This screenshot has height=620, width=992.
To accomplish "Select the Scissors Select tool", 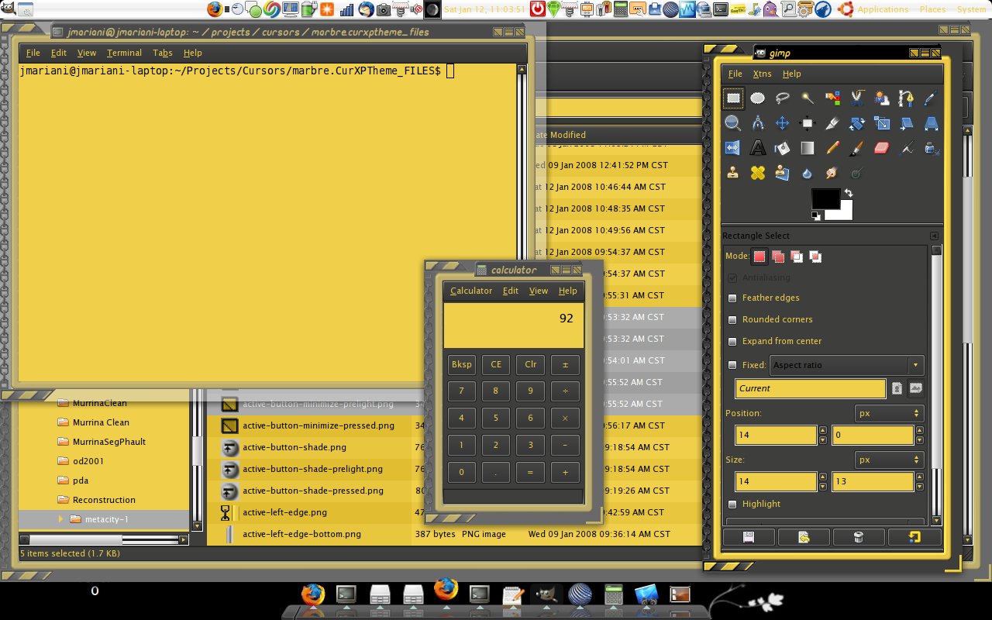I will (857, 98).
